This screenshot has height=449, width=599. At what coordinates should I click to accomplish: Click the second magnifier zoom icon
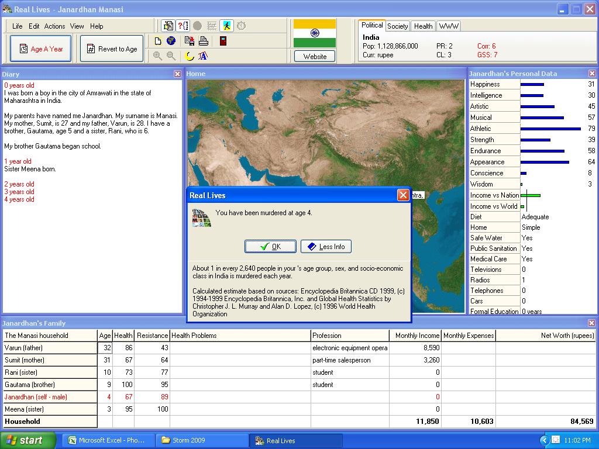tap(171, 56)
